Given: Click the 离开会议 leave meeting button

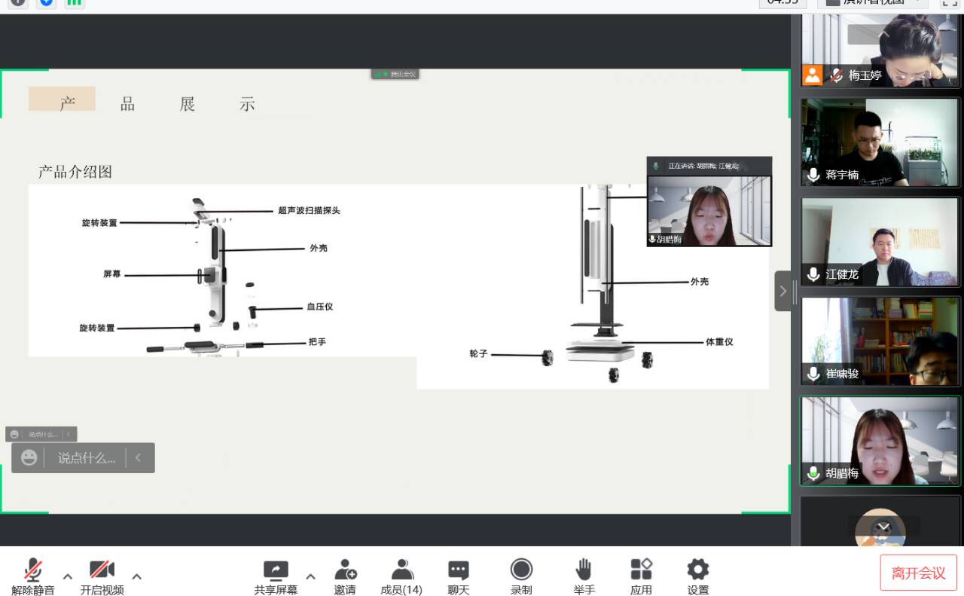Looking at the screenshot, I should tap(918, 573).
